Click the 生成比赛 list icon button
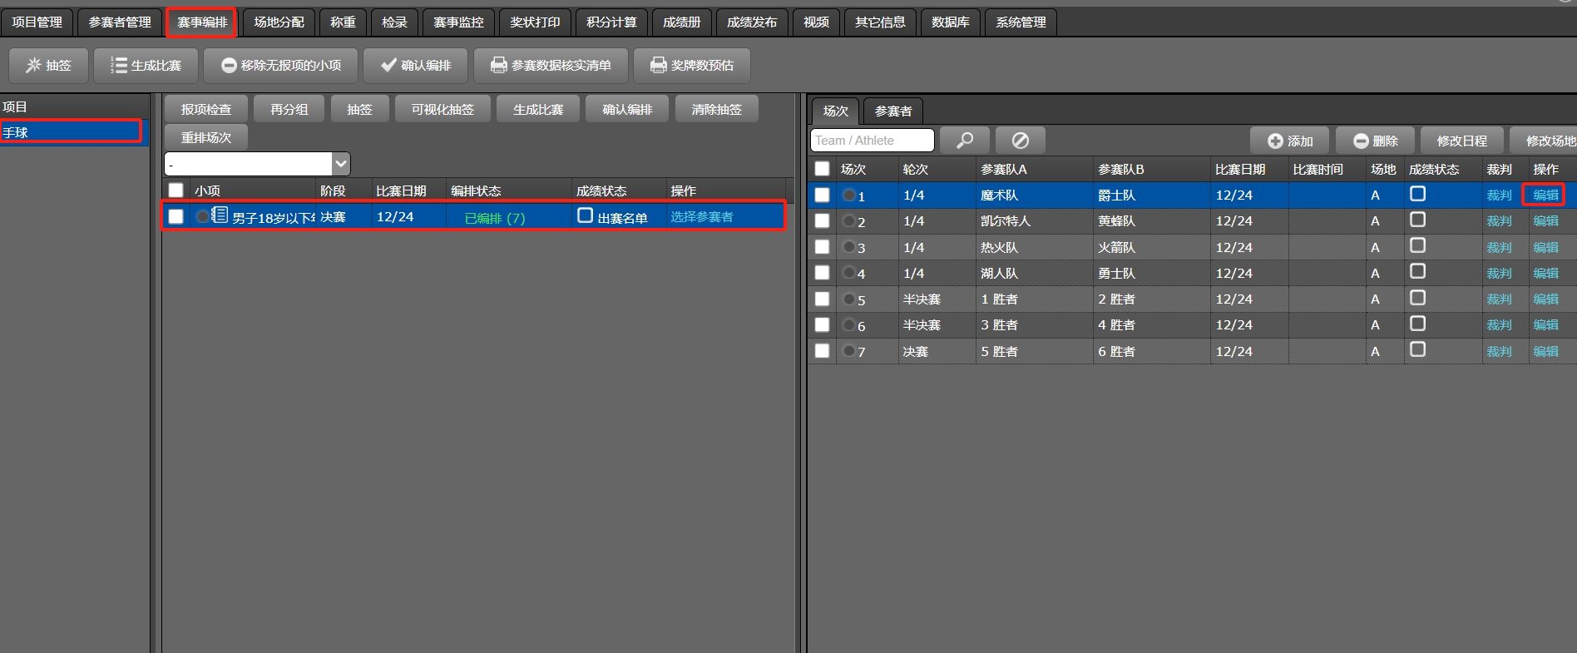Viewport: 1577px width, 653px height. tap(119, 65)
